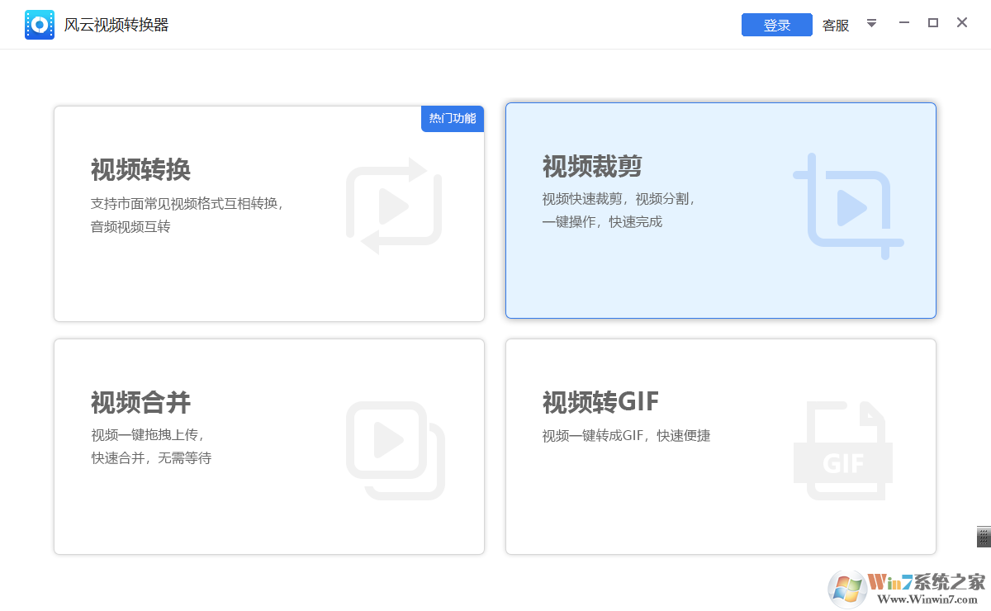Click the partially visible gray grid icon at right edge

tap(985, 538)
